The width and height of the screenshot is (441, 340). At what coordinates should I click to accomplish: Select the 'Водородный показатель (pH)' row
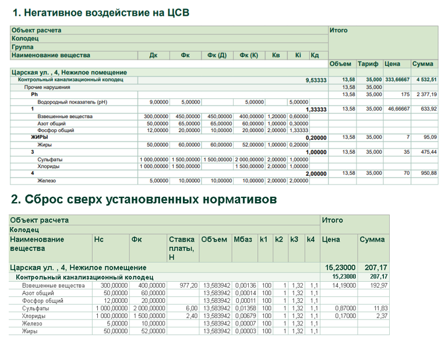coord(72,102)
